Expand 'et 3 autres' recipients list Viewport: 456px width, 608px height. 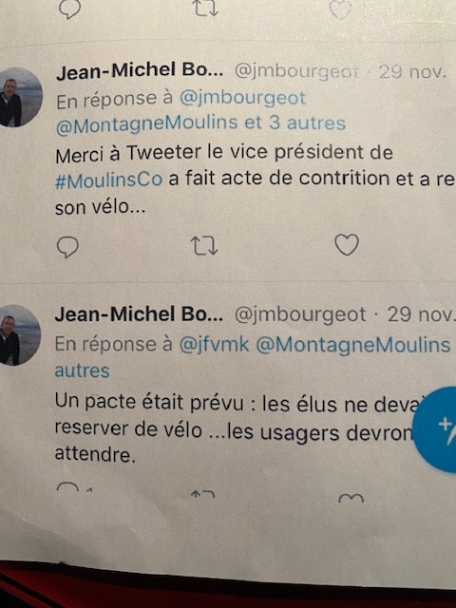tap(295, 123)
